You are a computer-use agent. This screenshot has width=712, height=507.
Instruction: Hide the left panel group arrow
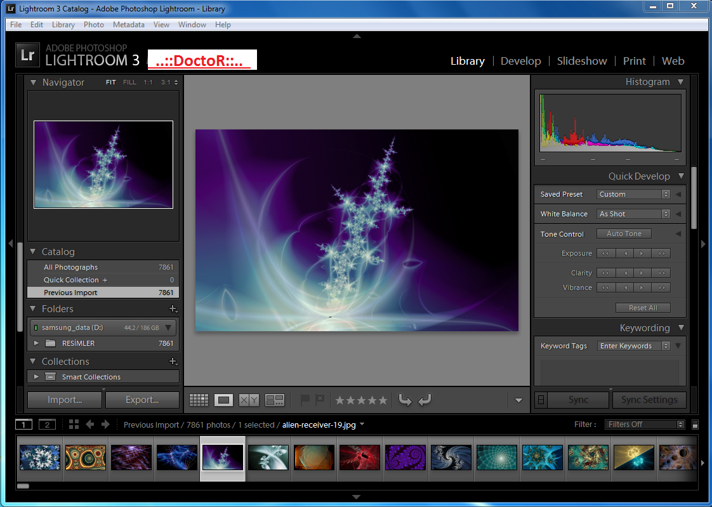(x=10, y=244)
